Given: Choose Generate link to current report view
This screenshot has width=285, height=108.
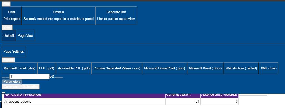Looking at the screenshot, I should pos(116,16).
